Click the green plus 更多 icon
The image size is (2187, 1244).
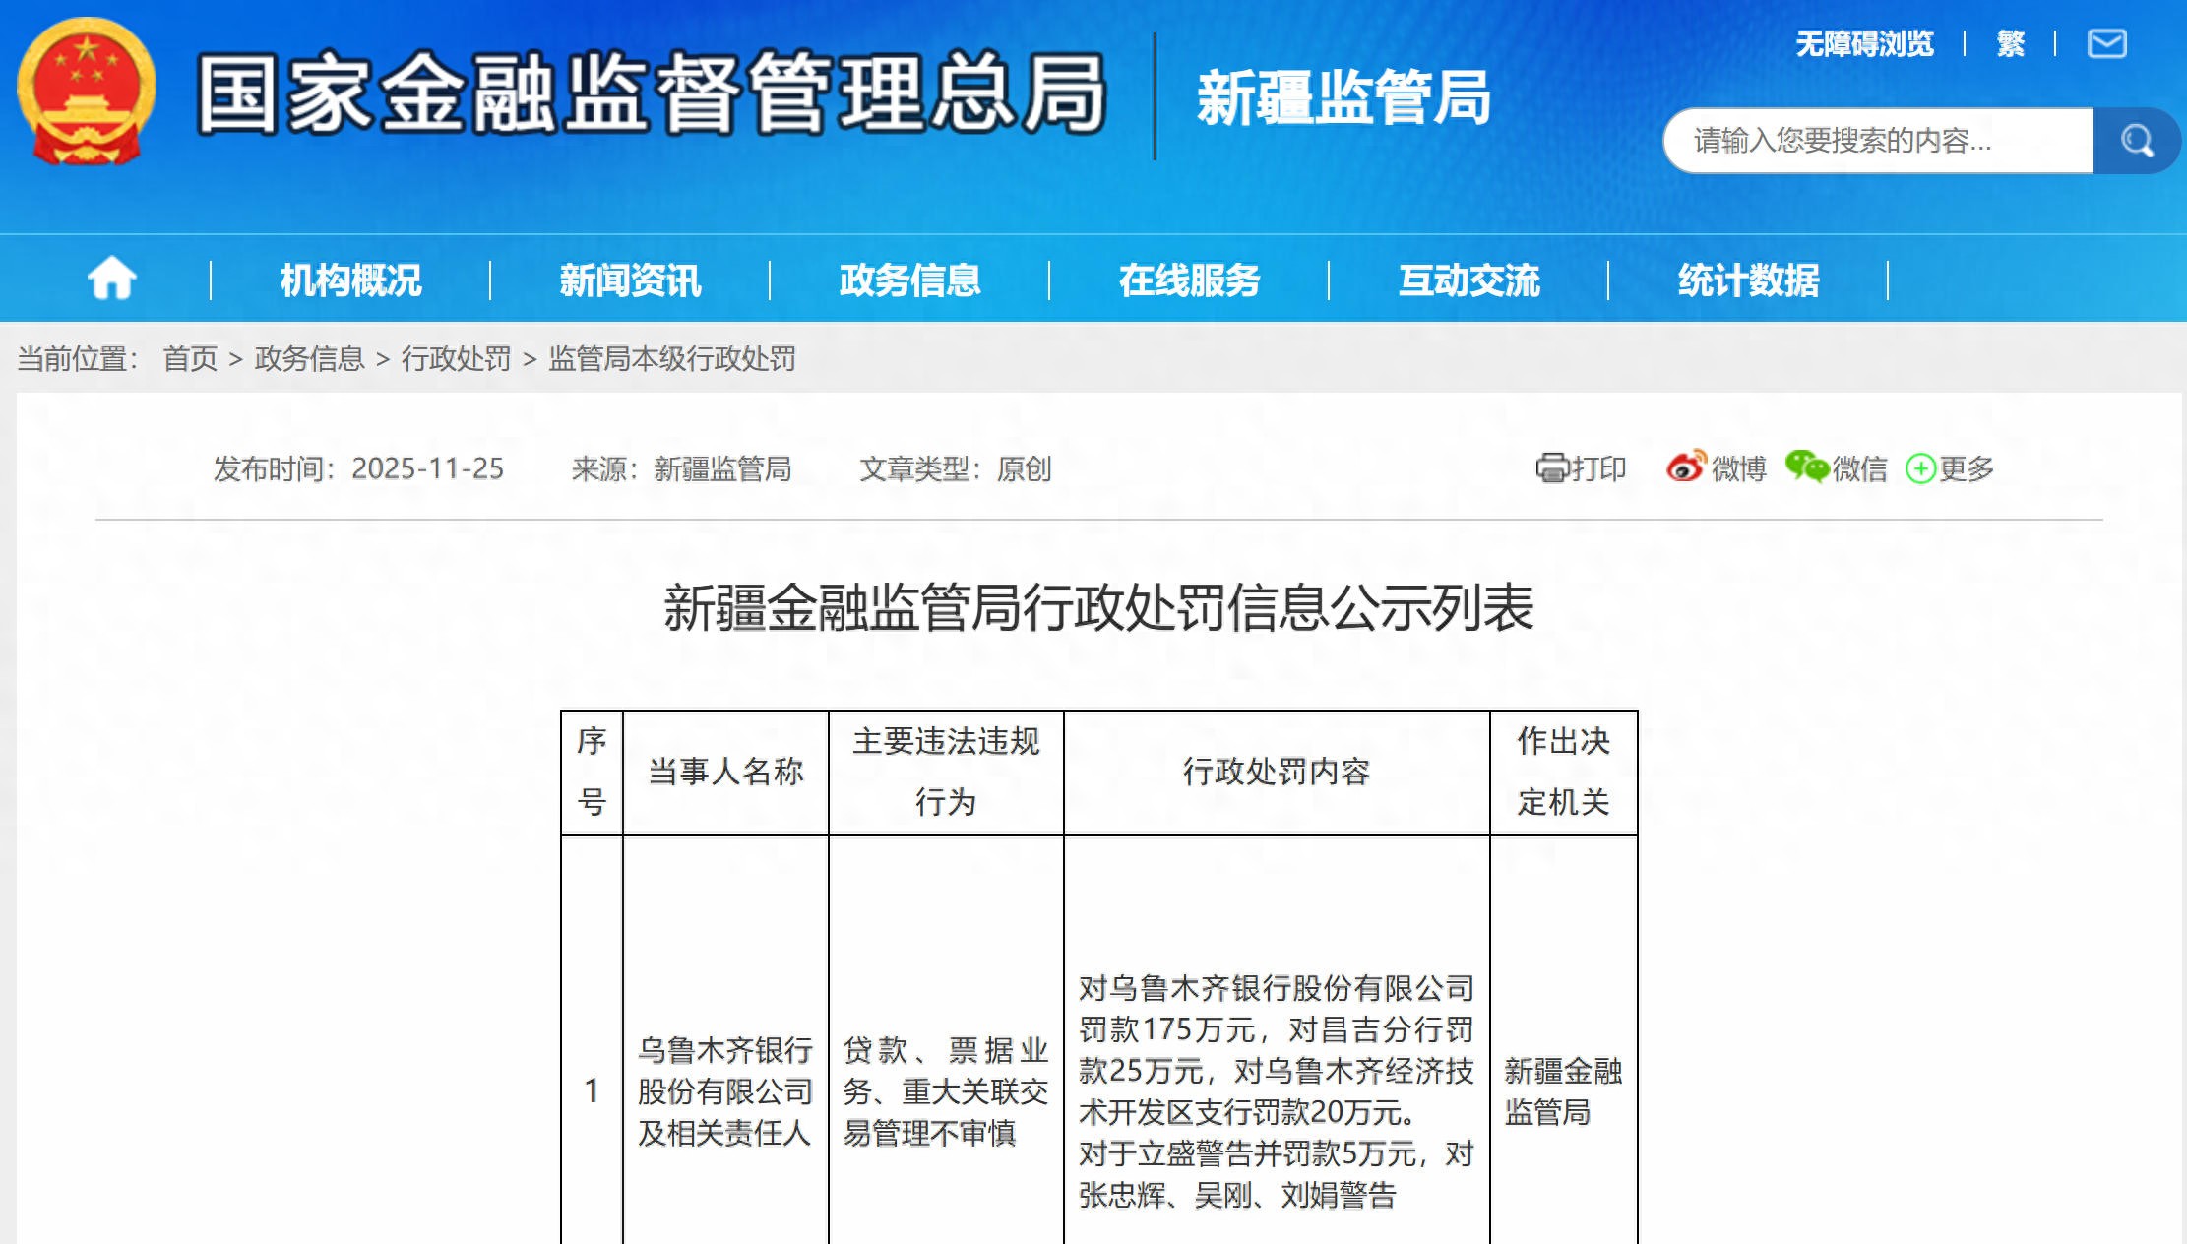[1920, 468]
